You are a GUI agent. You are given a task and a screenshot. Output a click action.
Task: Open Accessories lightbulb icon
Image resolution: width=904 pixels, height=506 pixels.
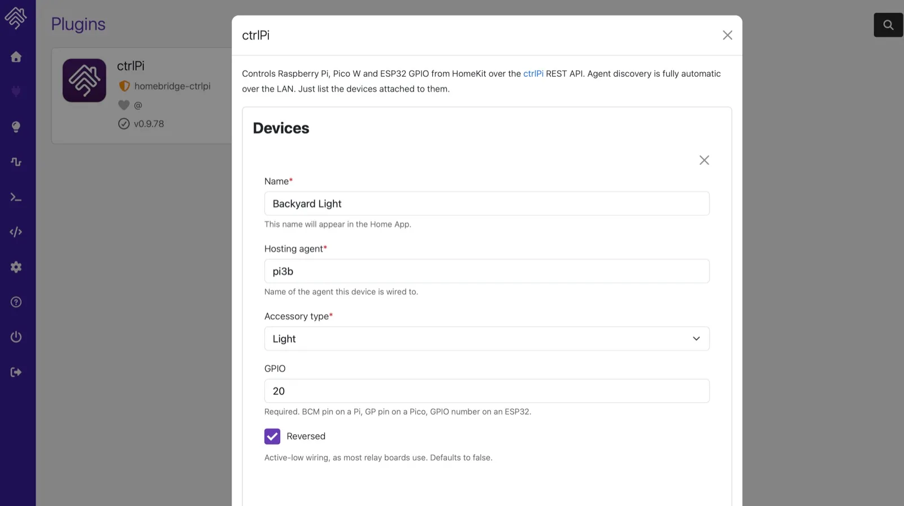click(16, 127)
